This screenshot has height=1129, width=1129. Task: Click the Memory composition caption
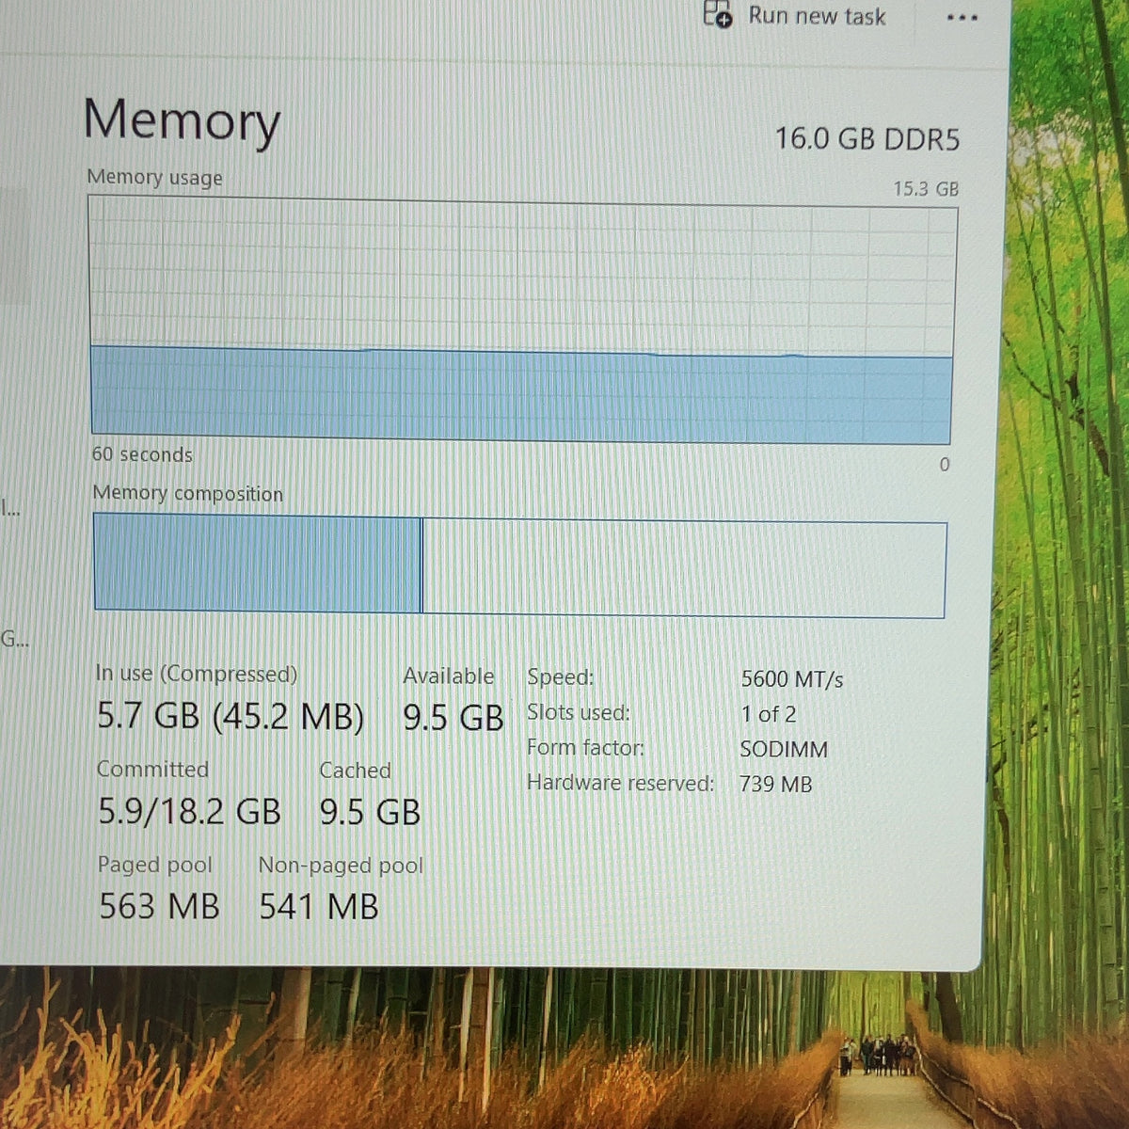(x=187, y=494)
